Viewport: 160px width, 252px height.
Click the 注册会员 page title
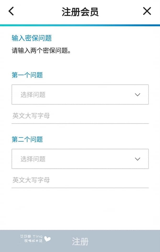click(80, 12)
